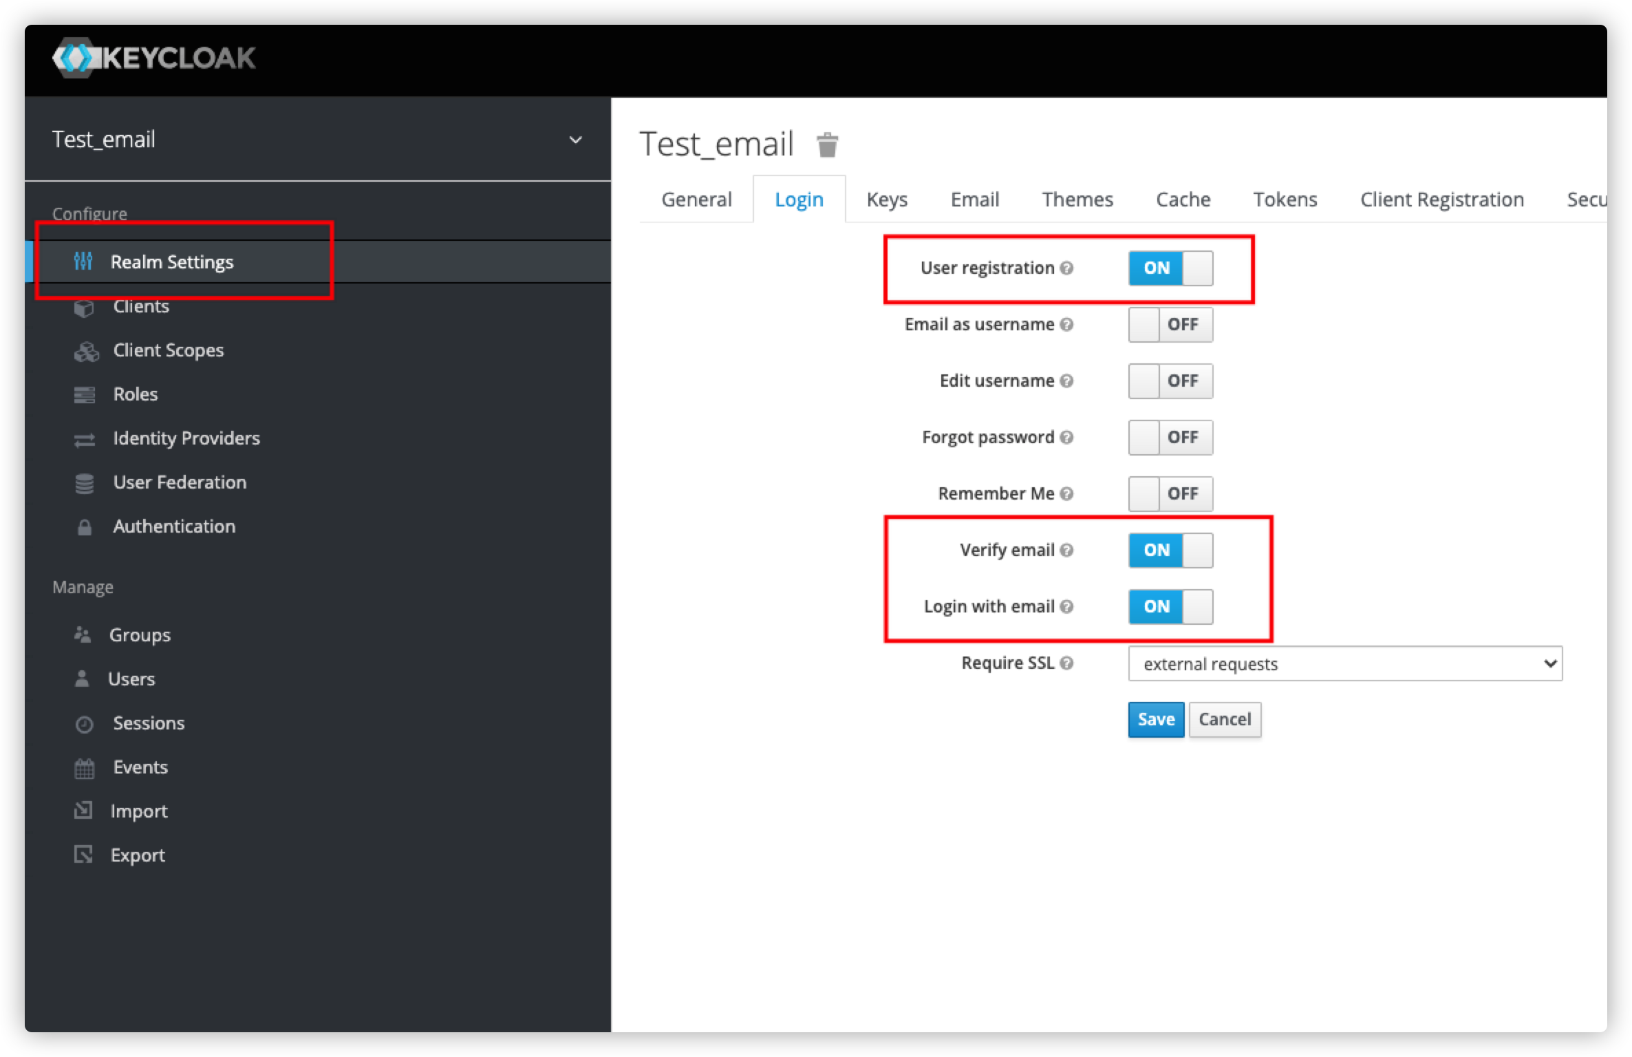
Task: Open Client Scopes via its cubes icon
Action: [86, 351]
